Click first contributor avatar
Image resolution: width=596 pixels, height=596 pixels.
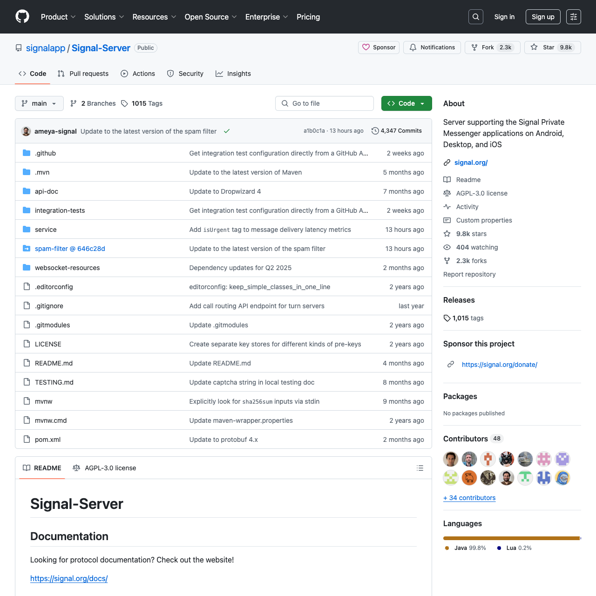pos(451,459)
